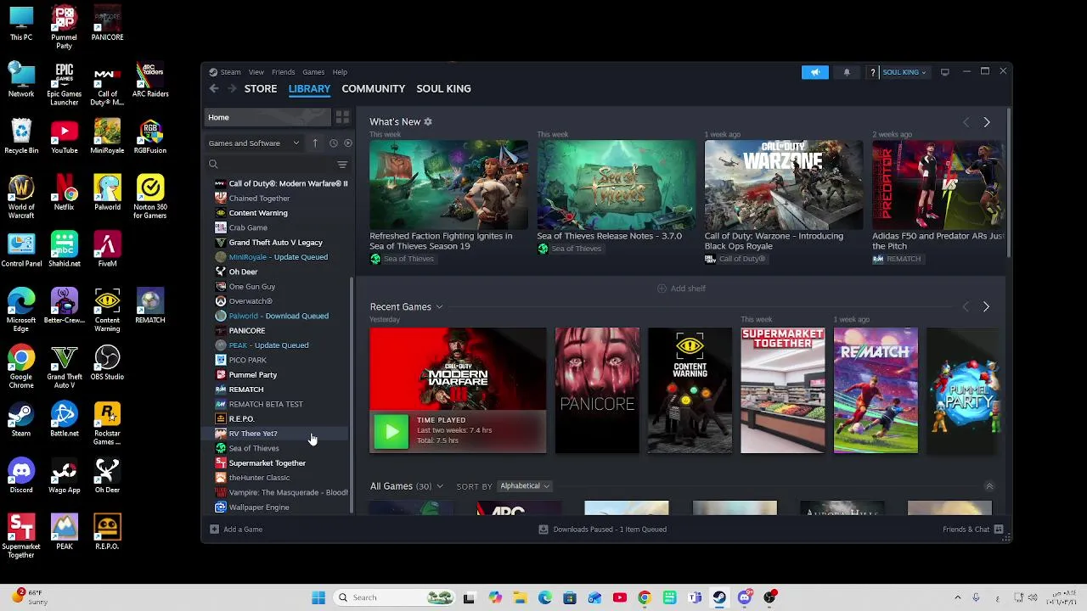Switch to Big Picture mode icon

[944, 72]
